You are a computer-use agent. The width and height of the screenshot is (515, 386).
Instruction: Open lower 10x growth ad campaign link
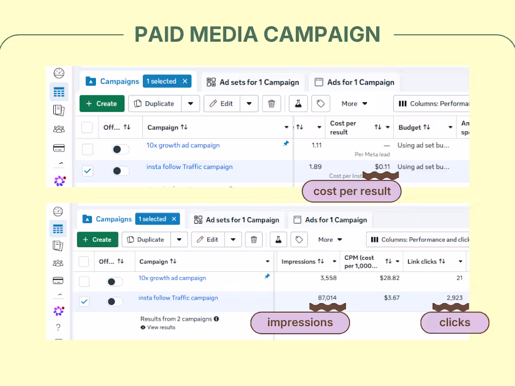pyautogui.click(x=172, y=278)
